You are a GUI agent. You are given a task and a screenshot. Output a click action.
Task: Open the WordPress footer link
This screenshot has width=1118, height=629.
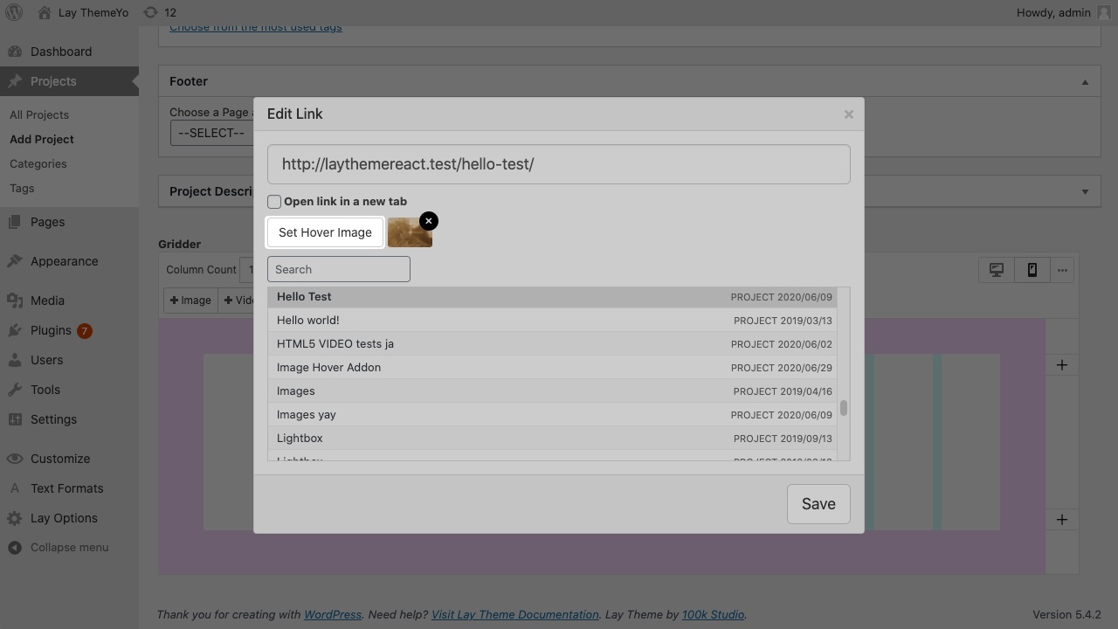click(333, 614)
